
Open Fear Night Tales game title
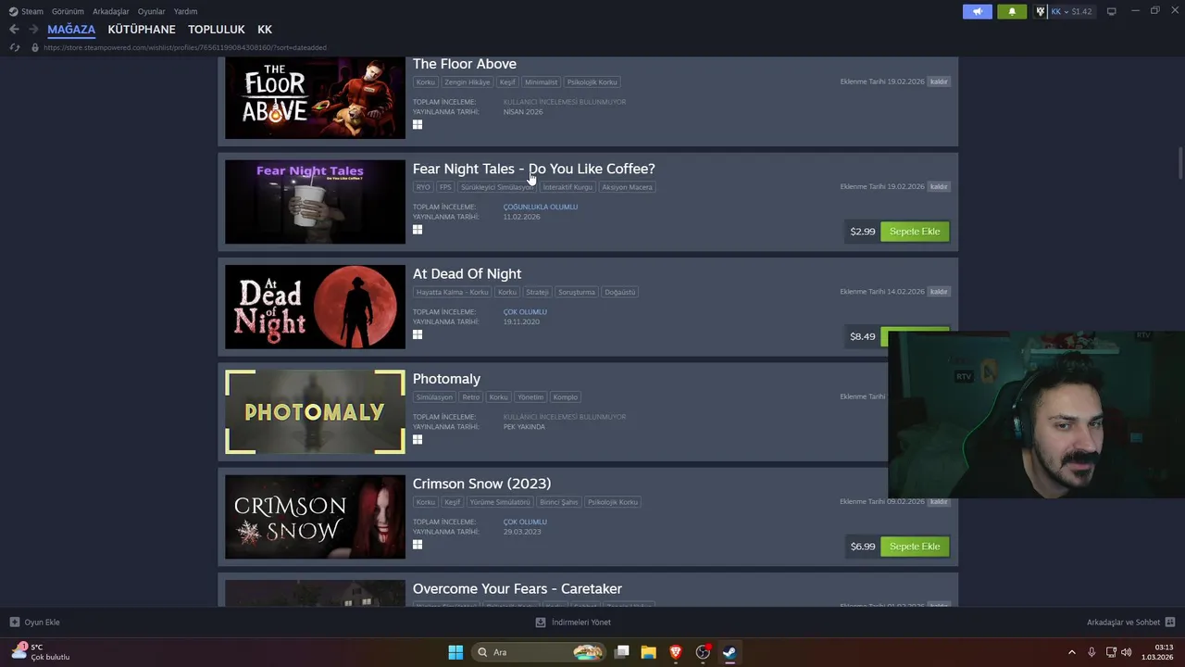[x=533, y=169]
